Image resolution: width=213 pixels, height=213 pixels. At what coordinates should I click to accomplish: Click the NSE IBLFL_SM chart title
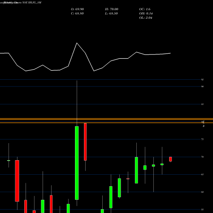tap(32, 3)
